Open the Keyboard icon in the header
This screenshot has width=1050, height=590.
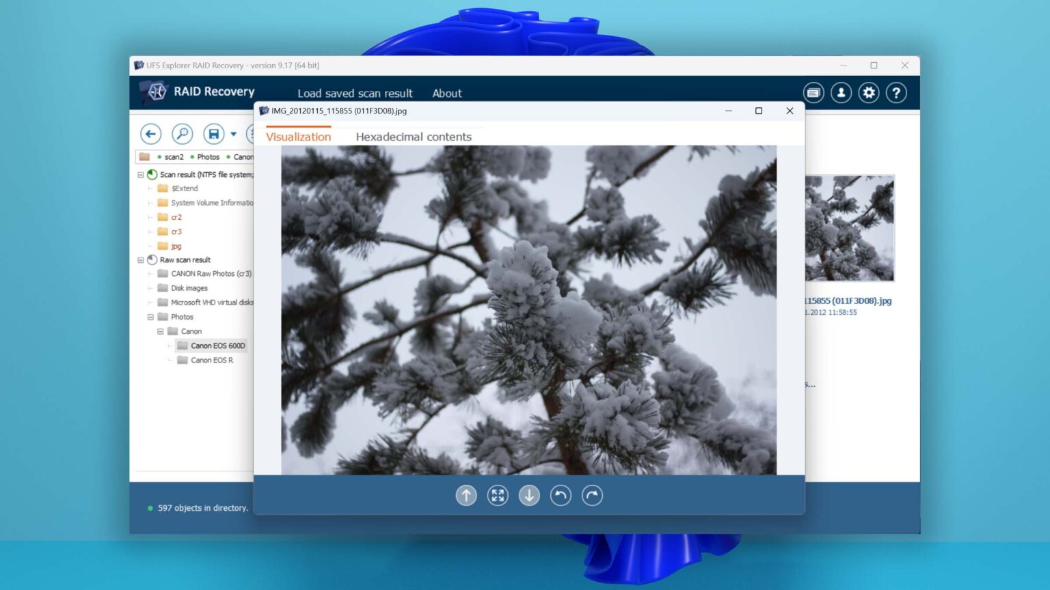[813, 92]
